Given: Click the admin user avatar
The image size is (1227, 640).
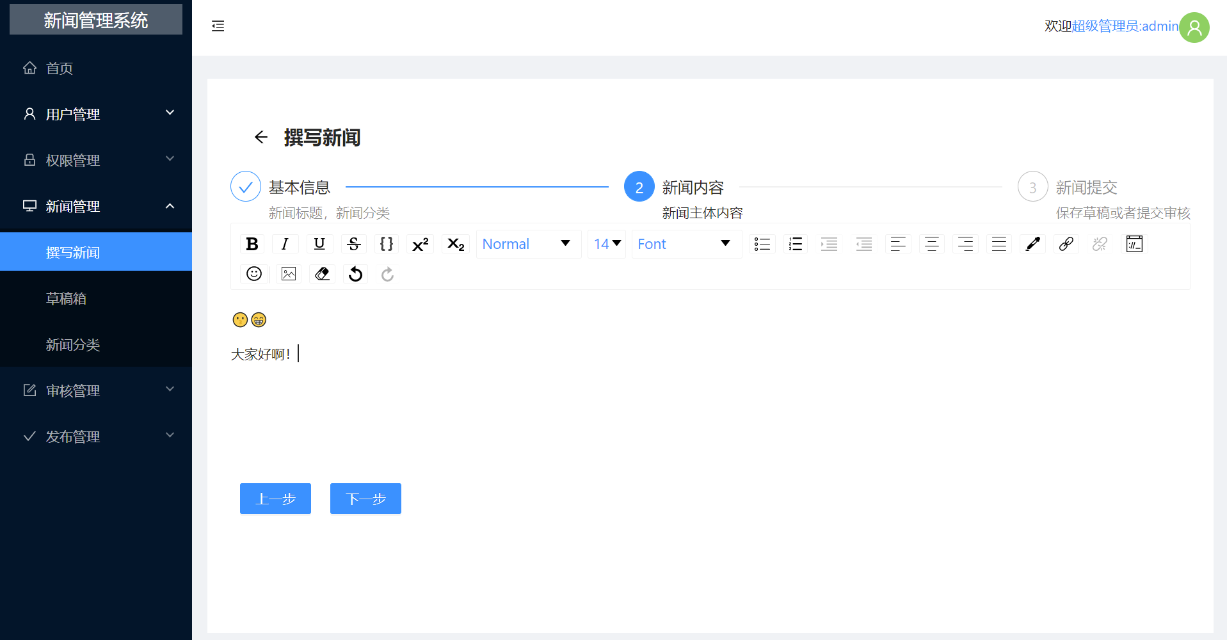Looking at the screenshot, I should [1194, 28].
